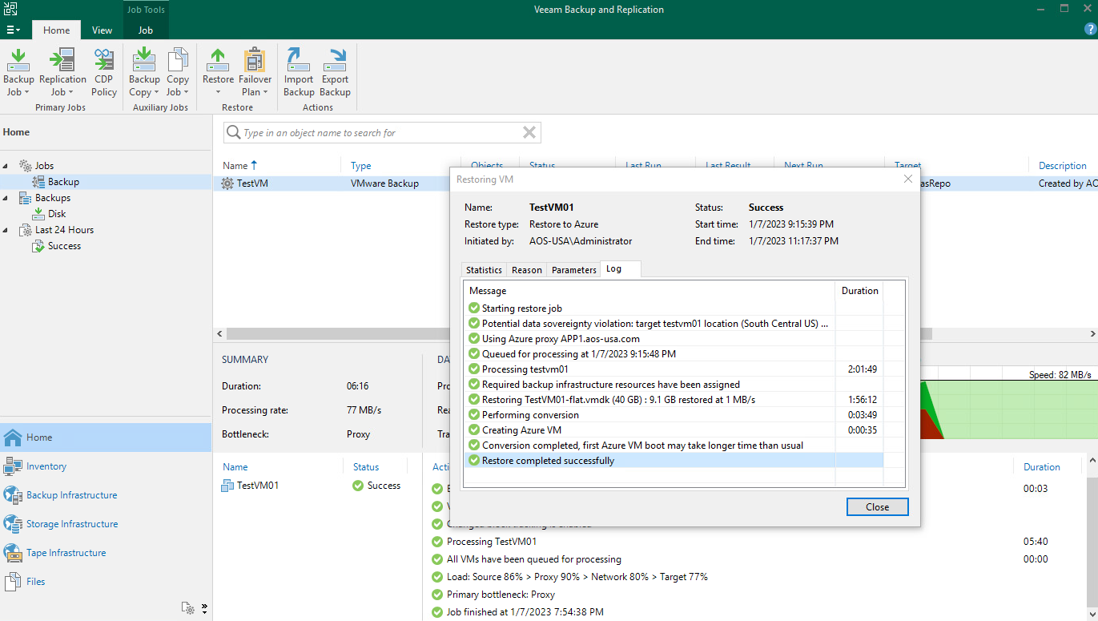Screen dimensions: 1098x621
Task: Clear the search field with X
Action: [529, 132]
